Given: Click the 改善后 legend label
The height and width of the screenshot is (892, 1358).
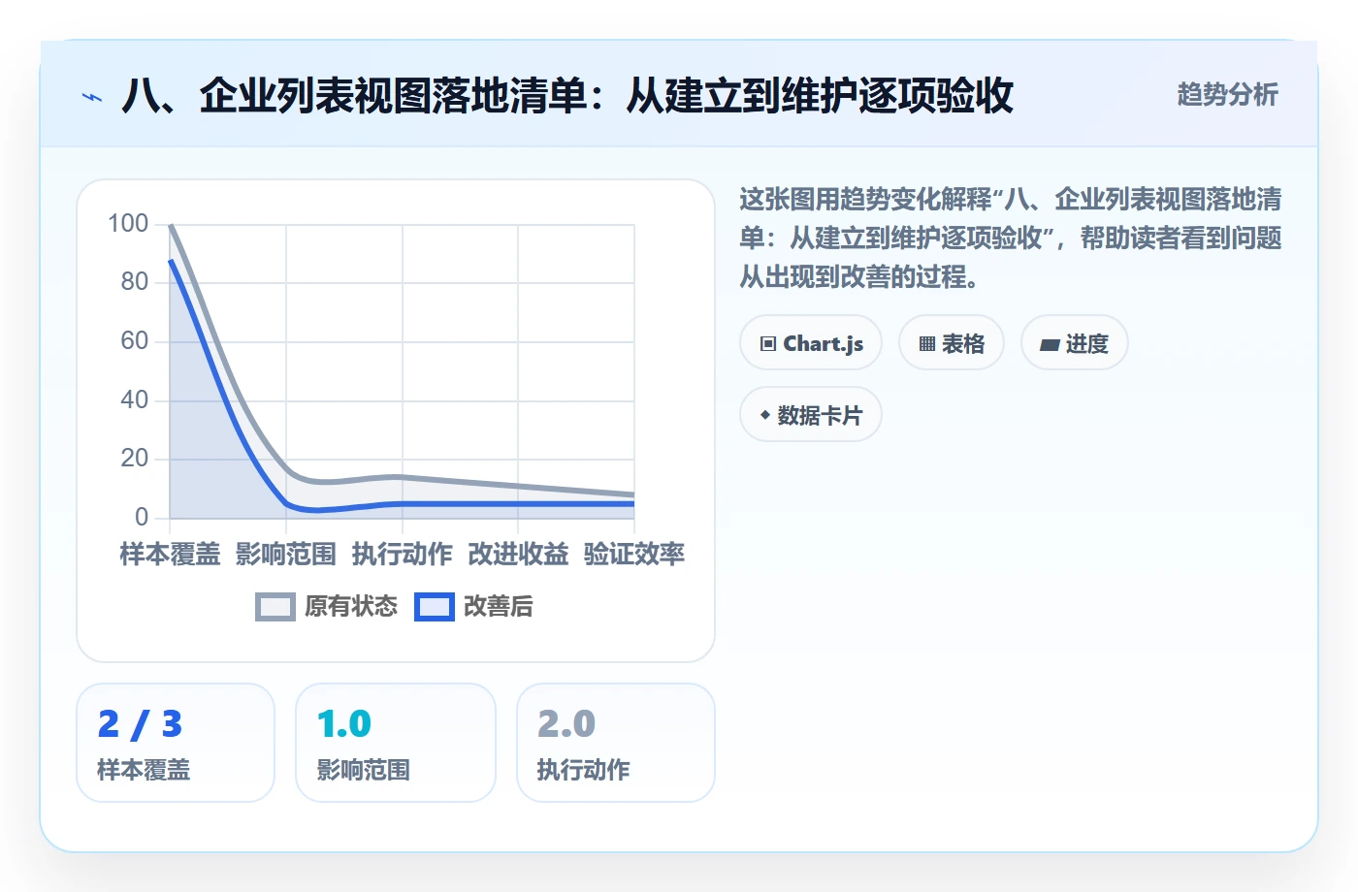Looking at the screenshot, I should click(x=499, y=607).
